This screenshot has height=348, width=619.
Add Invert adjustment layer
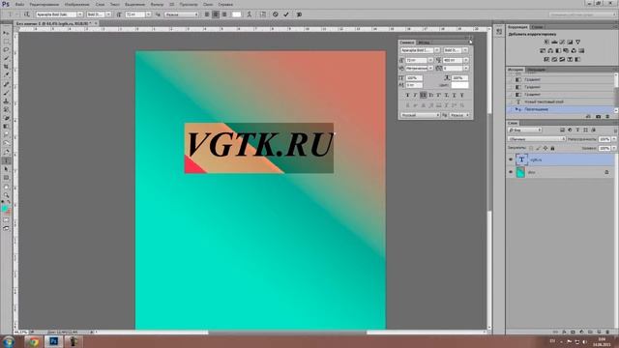pos(546,59)
